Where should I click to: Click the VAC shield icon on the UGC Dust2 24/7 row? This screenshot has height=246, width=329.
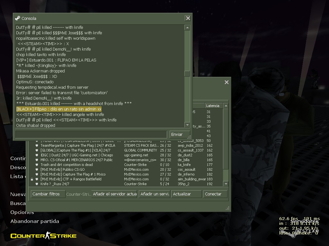37,155
